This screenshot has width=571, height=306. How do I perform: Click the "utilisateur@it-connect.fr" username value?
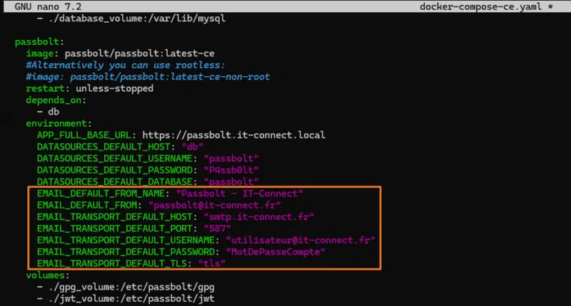coord(300,240)
